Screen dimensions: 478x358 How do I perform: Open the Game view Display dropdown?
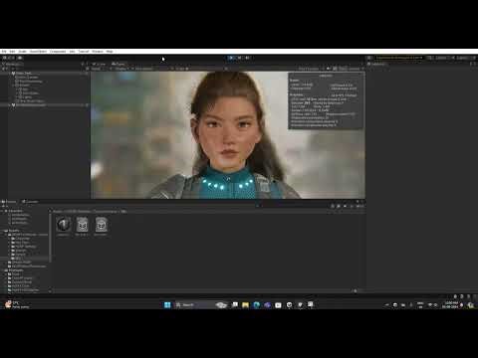120,69
